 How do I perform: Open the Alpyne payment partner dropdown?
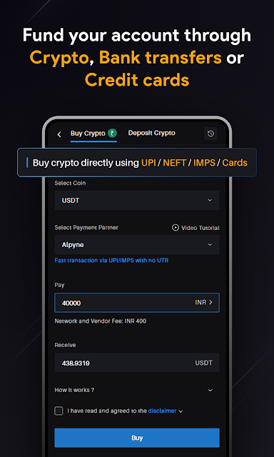click(137, 245)
